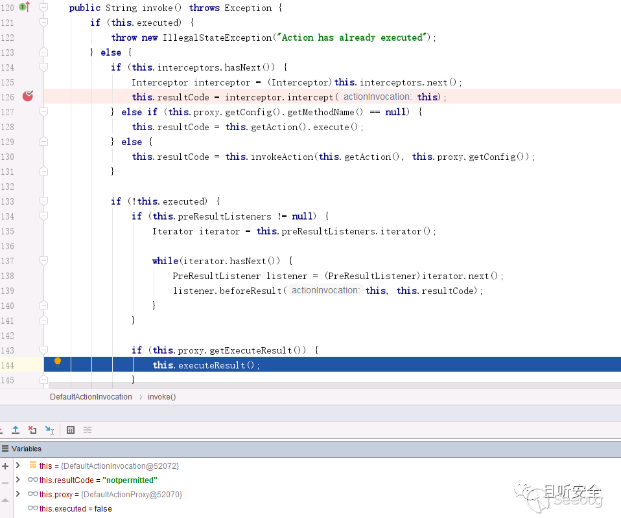Click the glasses watch icon for this.executed
Image resolution: width=621 pixels, height=518 pixels.
click(x=33, y=508)
